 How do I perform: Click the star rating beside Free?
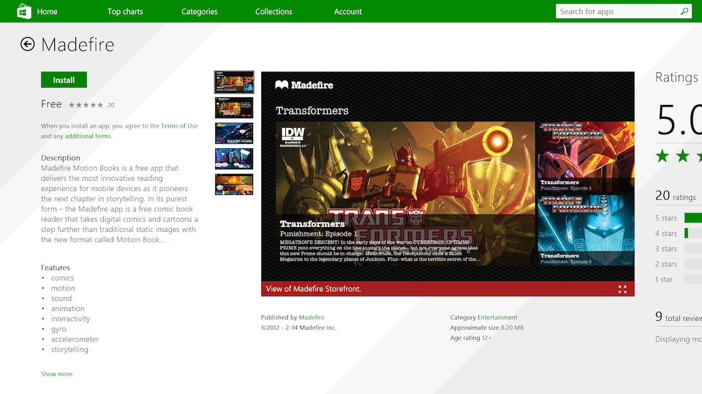pos(86,105)
